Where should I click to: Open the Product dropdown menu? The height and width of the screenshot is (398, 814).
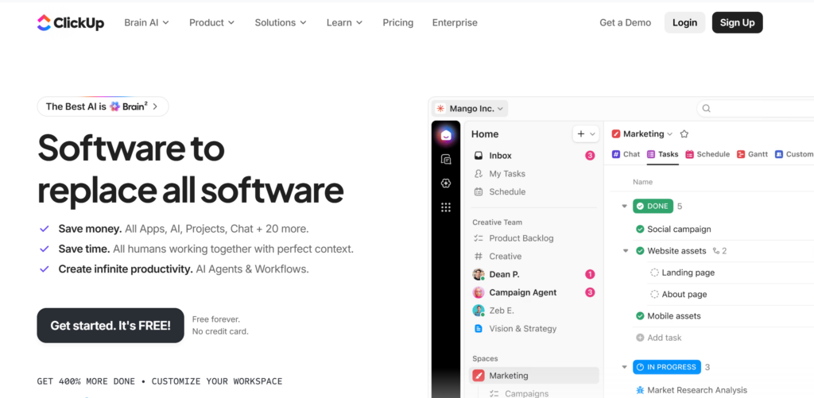211,23
